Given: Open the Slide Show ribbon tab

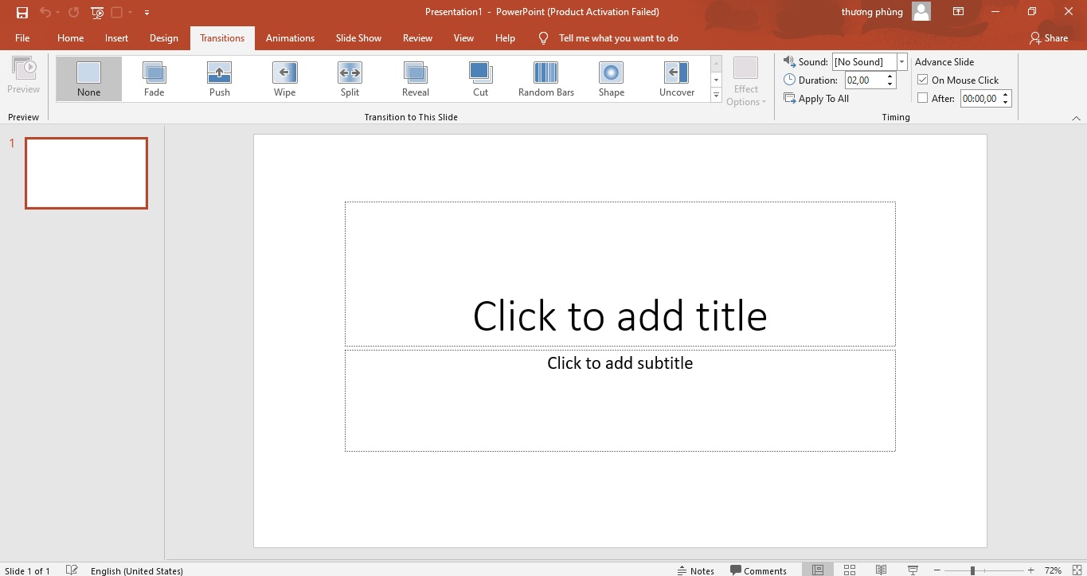Looking at the screenshot, I should coord(358,37).
